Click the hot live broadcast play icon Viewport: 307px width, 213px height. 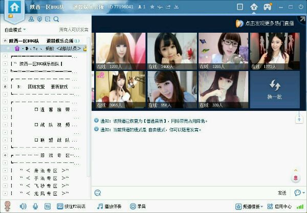click(239, 23)
